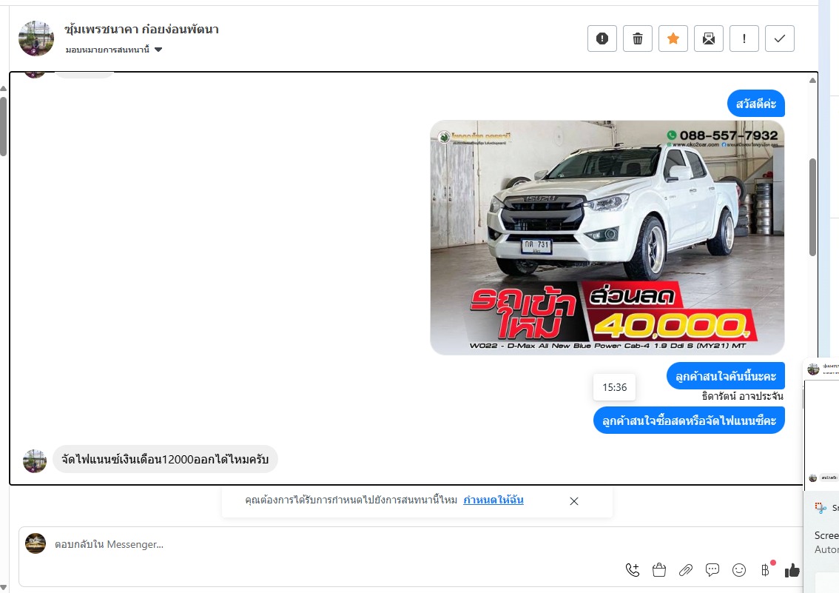Mark conversation as spam with octagon icon
This screenshot has width=839, height=593.
(602, 38)
